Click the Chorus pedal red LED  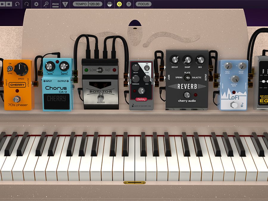57,62
